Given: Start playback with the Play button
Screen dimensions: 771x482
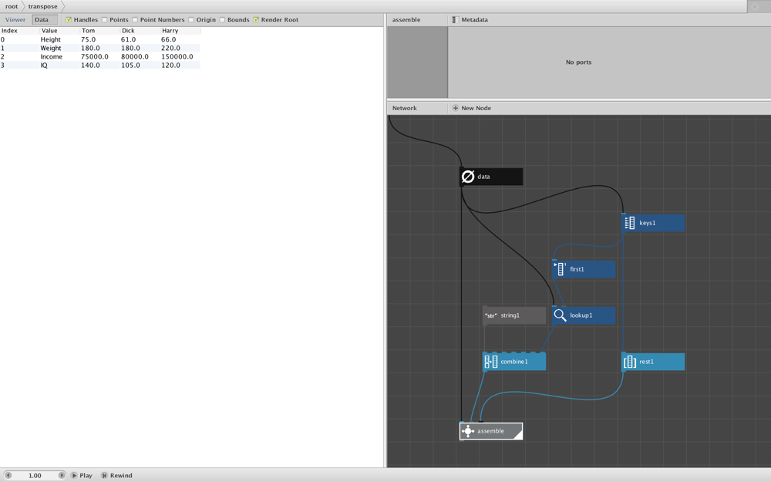Looking at the screenshot, I should 82,476.
